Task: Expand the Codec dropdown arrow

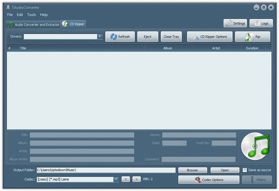Action: click(116, 179)
